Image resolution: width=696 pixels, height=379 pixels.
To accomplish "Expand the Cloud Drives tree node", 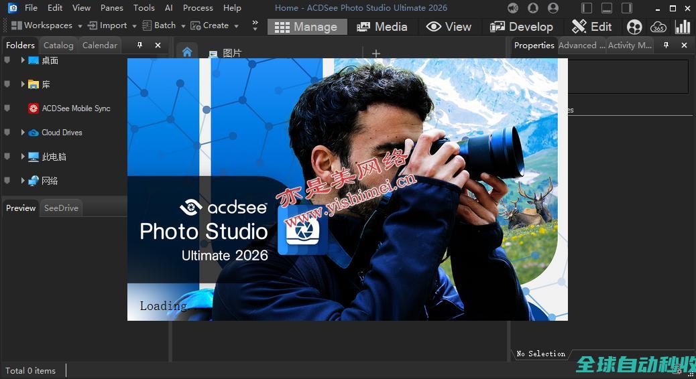I will tap(23, 133).
